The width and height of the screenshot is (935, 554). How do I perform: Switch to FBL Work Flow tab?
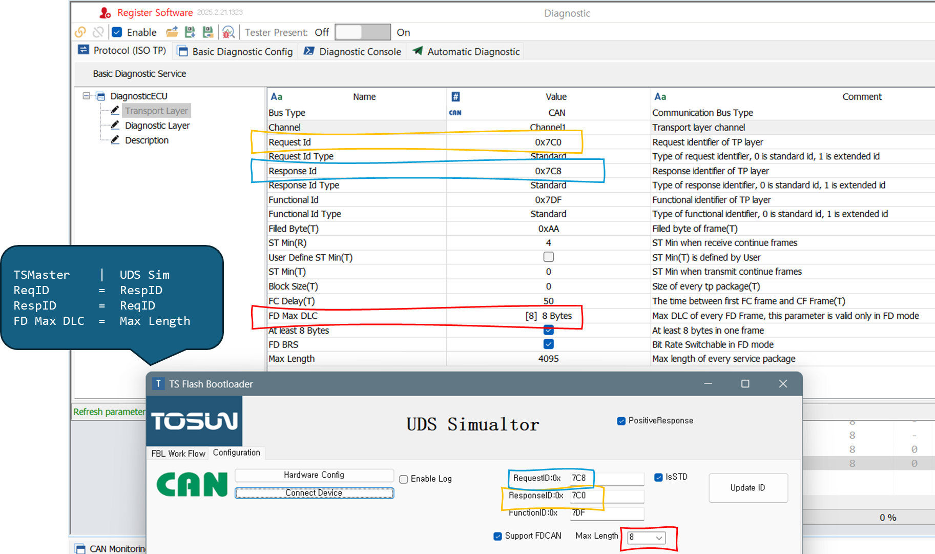178,454
